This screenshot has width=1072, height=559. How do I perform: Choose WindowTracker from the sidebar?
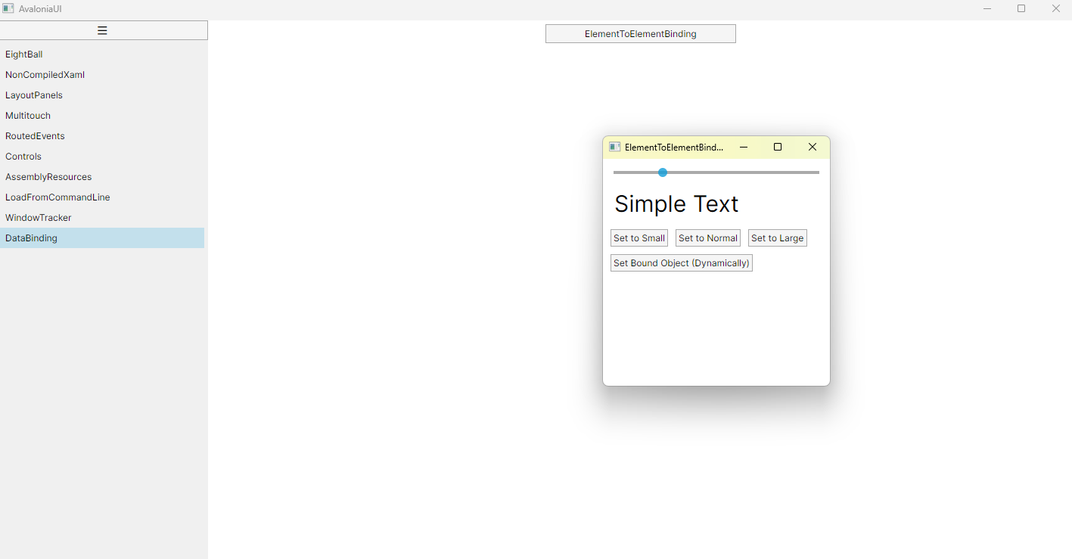click(102, 218)
